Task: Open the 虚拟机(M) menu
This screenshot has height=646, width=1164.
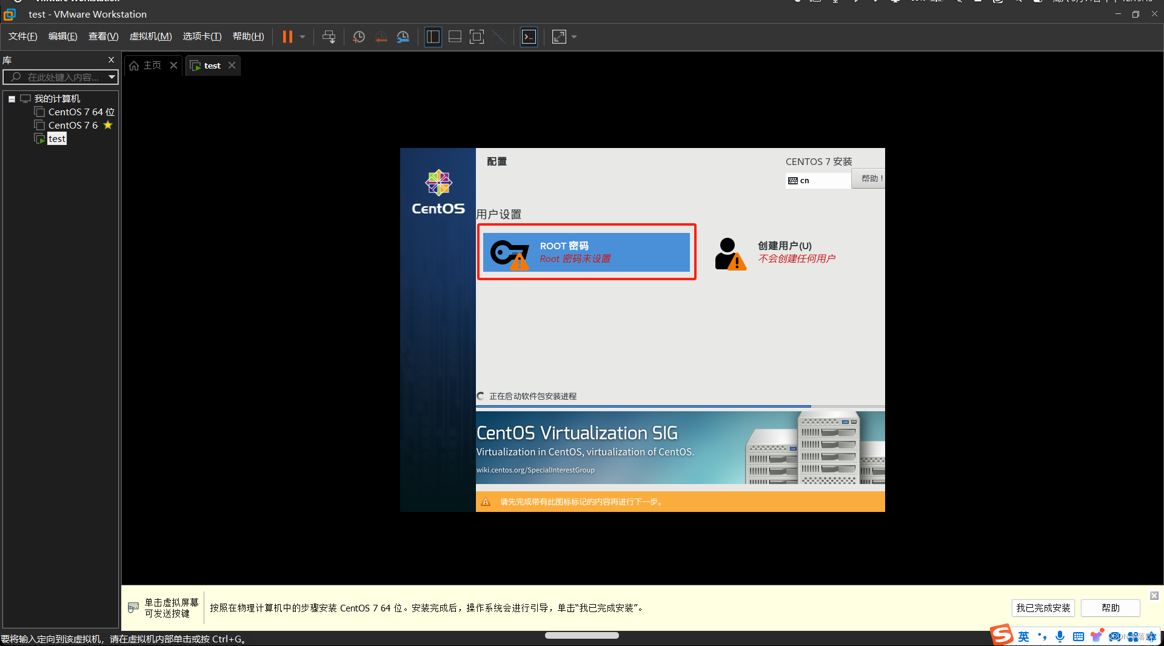Action: (150, 36)
